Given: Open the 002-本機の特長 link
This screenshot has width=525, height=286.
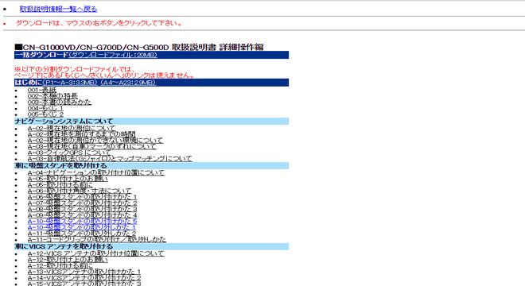Looking at the screenshot, I should click(52, 96).
